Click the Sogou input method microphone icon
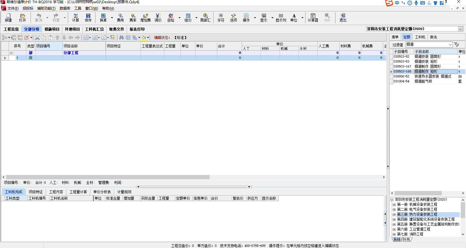The width and height of the screenshot is (466, 248). point(416,3)
